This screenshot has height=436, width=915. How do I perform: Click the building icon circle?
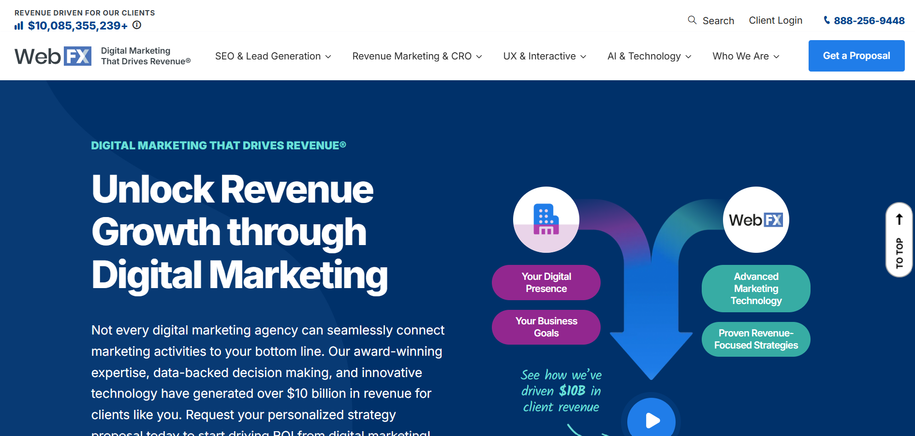[x=546, y=219]
